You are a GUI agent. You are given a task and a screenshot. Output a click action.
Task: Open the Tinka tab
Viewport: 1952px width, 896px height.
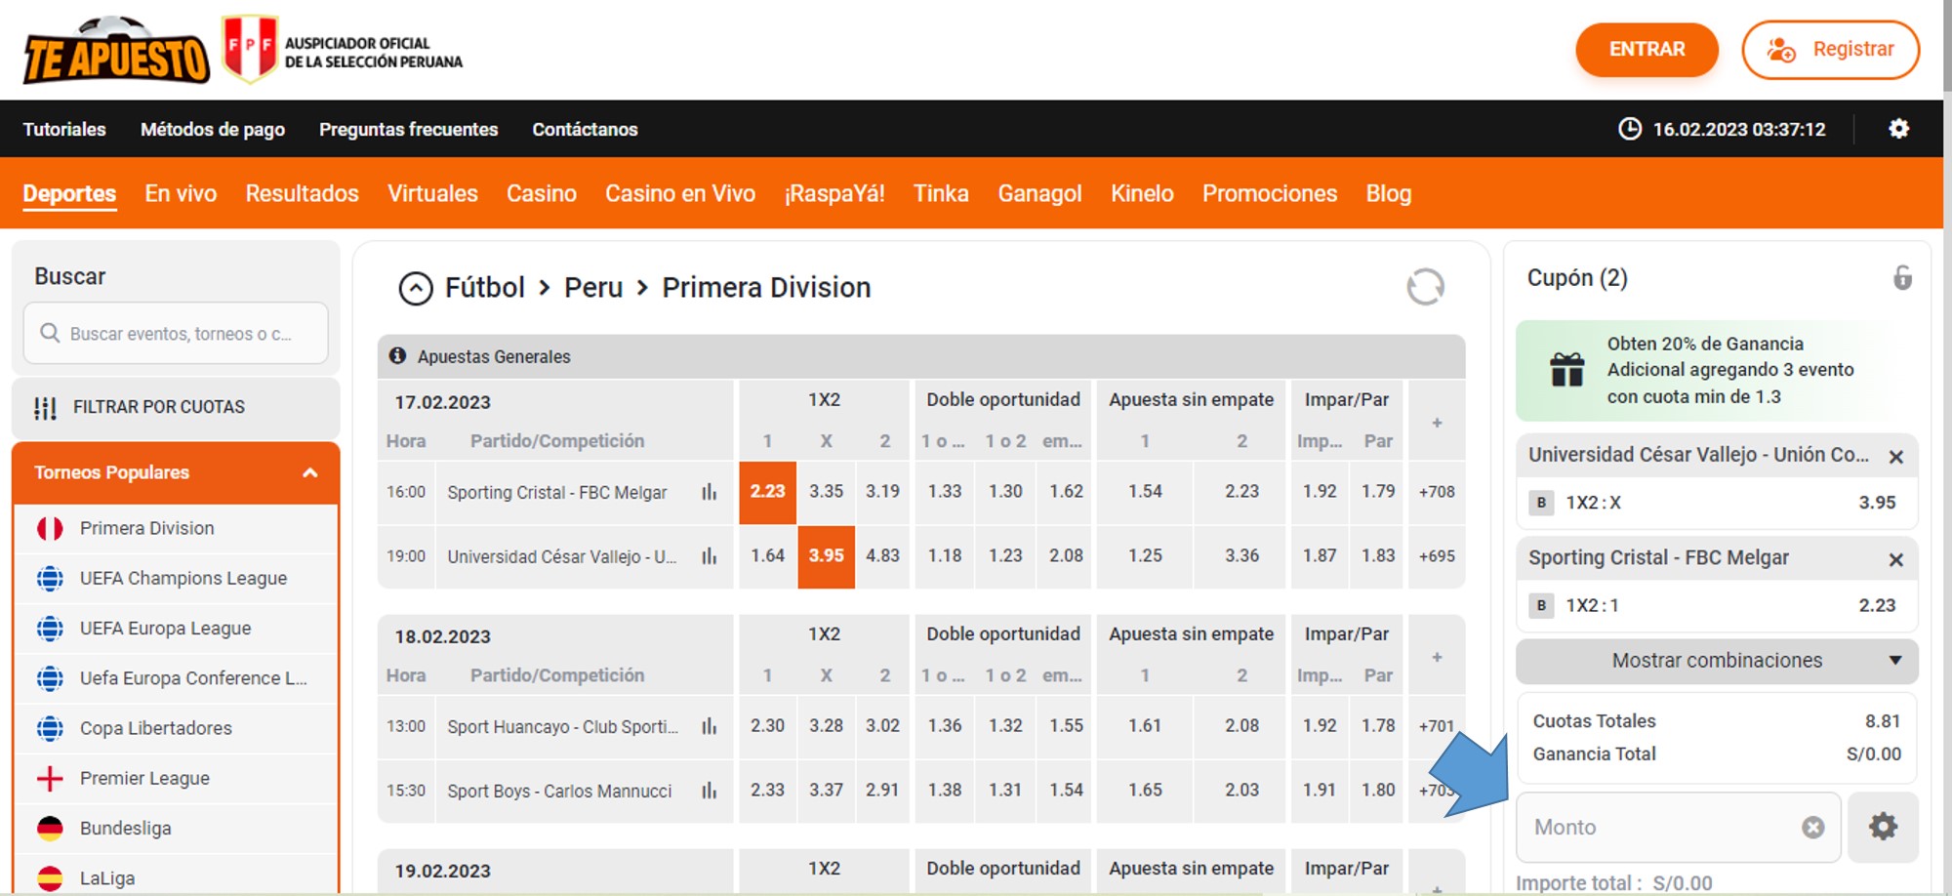click(x=941, y=194)
